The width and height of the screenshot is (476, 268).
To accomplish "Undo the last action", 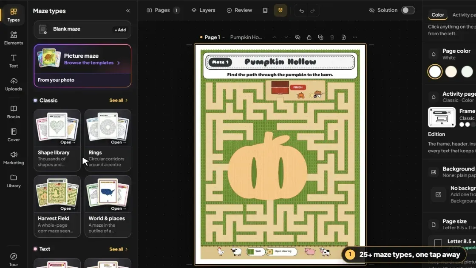I will coord(301,11).
